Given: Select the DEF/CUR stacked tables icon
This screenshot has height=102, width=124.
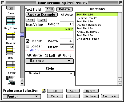Looking at the screenshot, I should pyautogui.click(x=11, y=80).
